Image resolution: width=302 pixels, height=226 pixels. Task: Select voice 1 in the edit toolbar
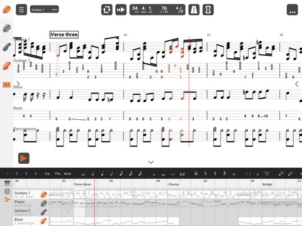[x=8, y=173]
